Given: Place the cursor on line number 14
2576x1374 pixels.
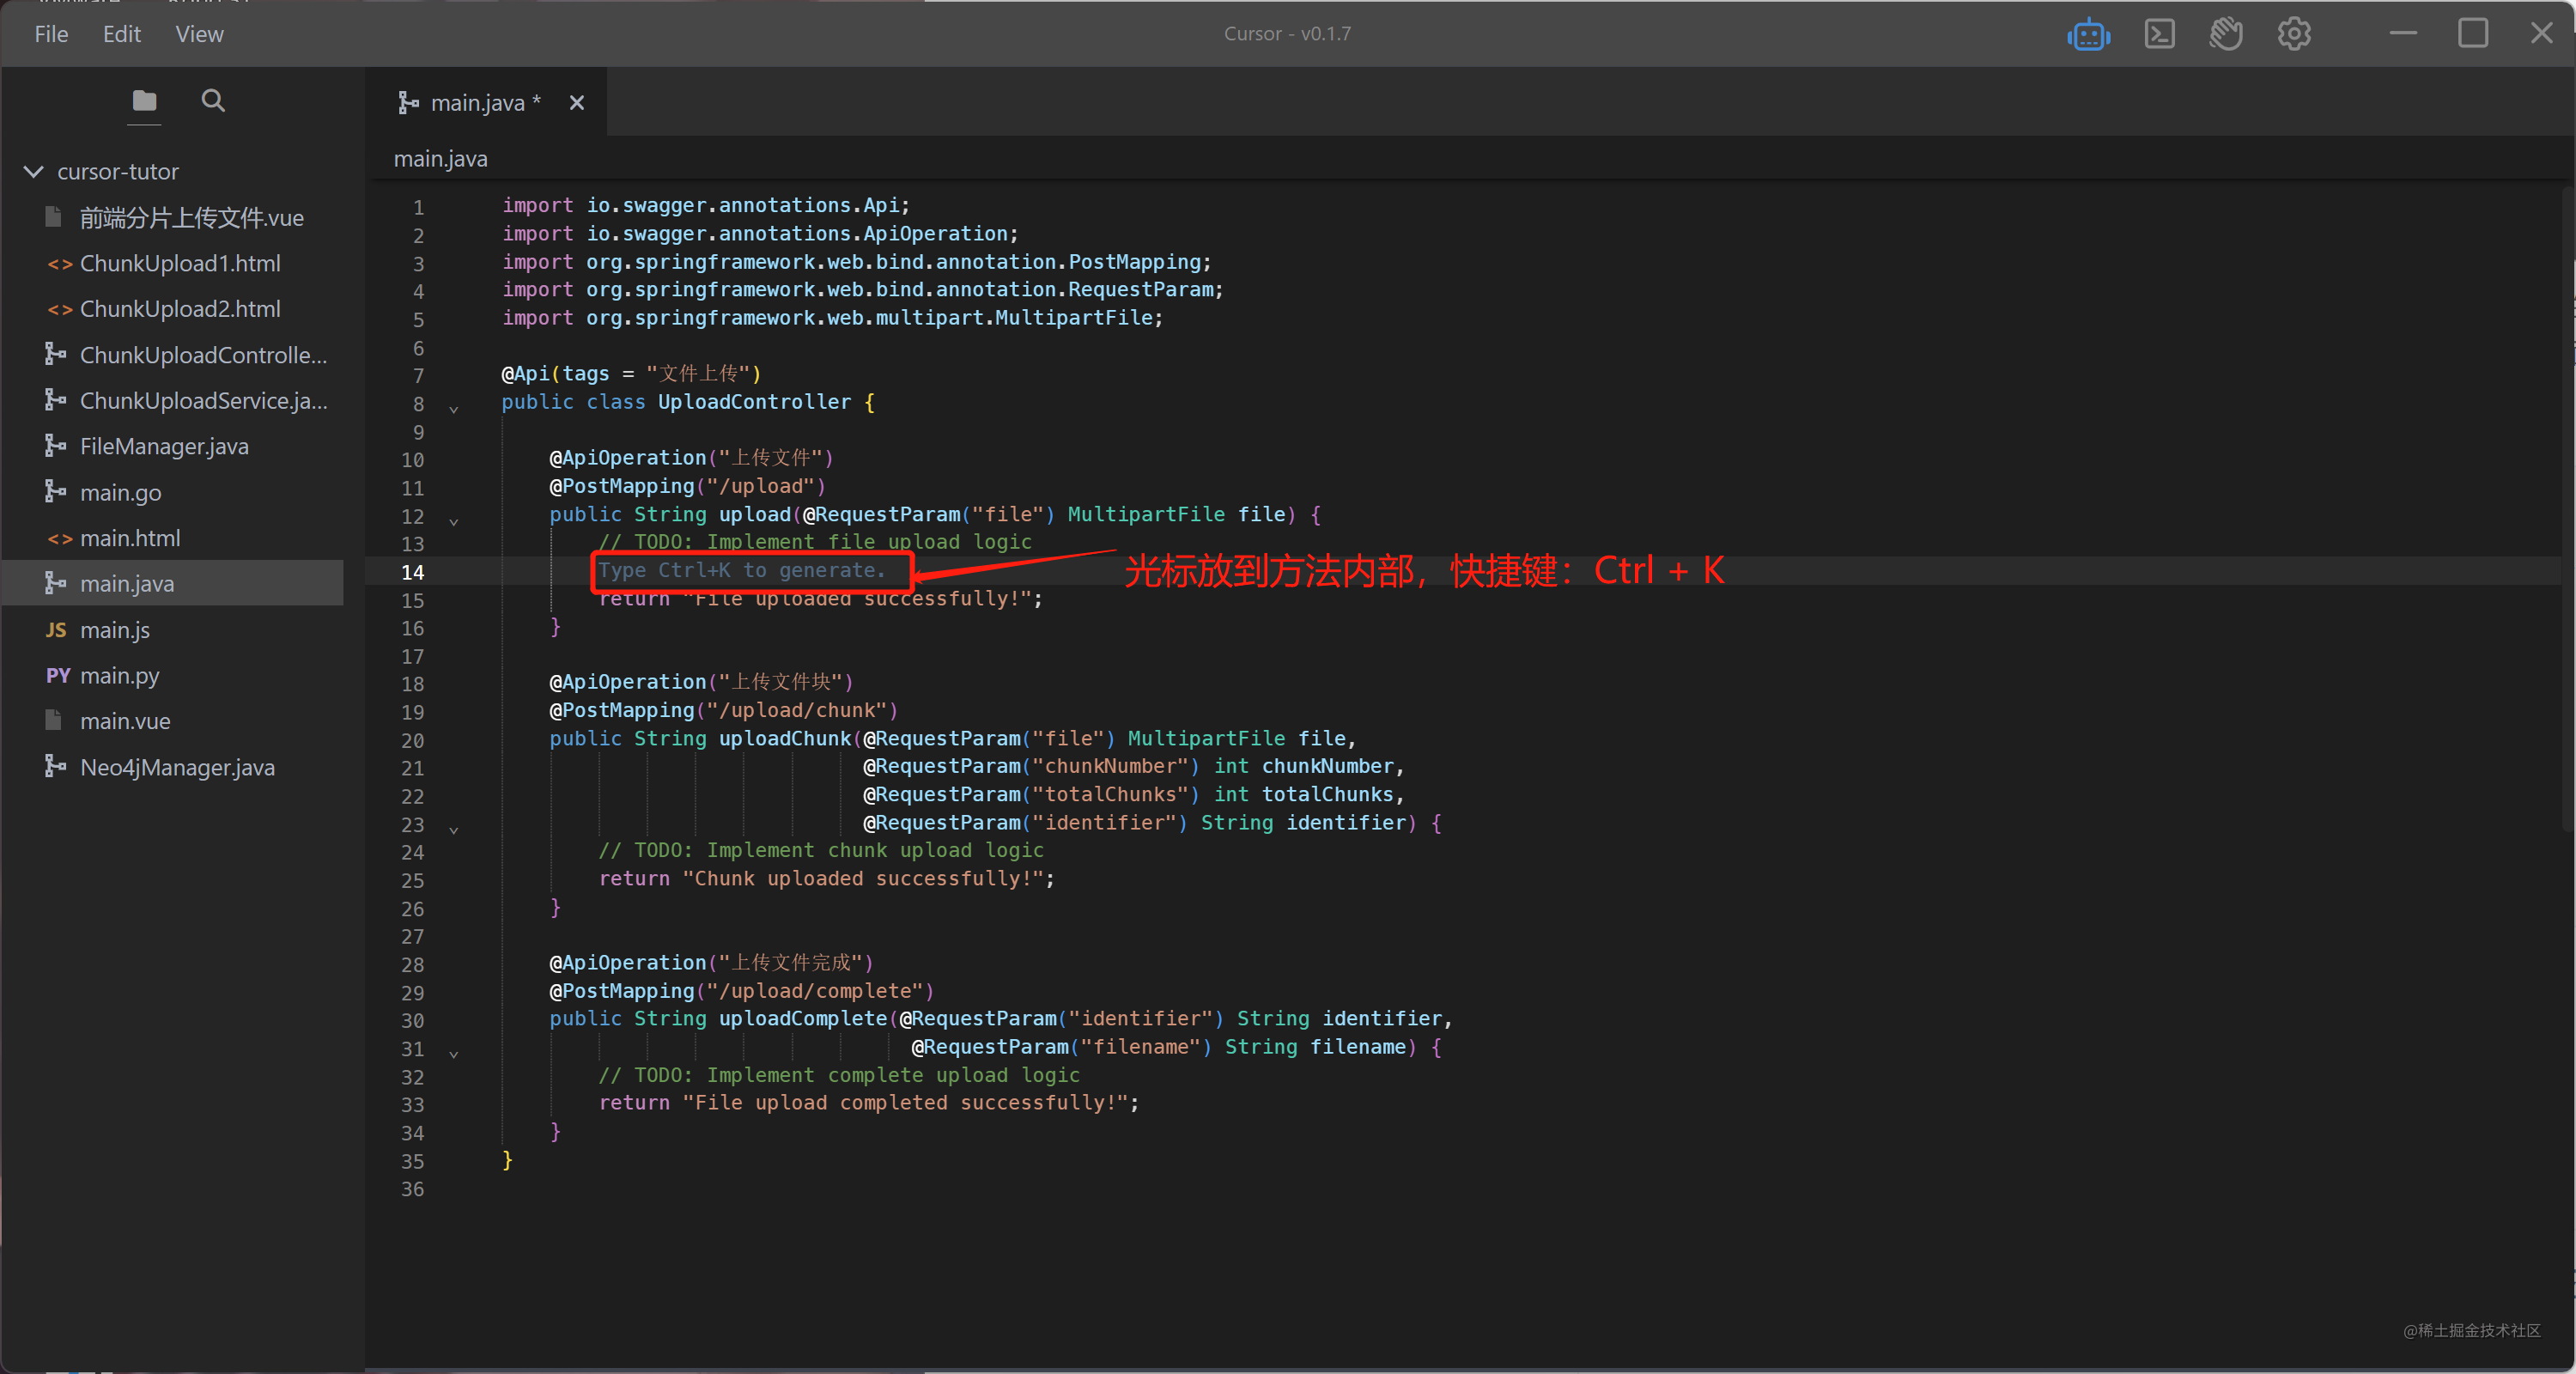Looking at the screenshot, I should click(x=412, y=573).
